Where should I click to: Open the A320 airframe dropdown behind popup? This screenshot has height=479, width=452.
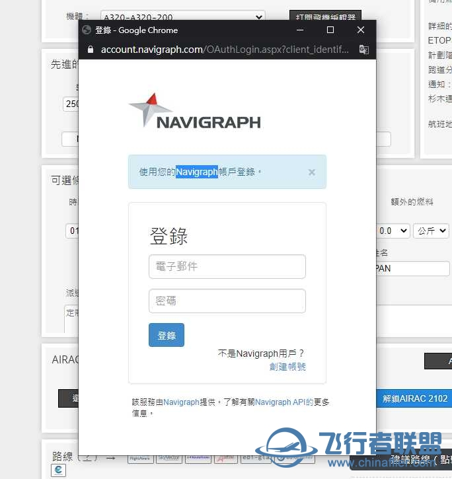(x=183, y=17)
